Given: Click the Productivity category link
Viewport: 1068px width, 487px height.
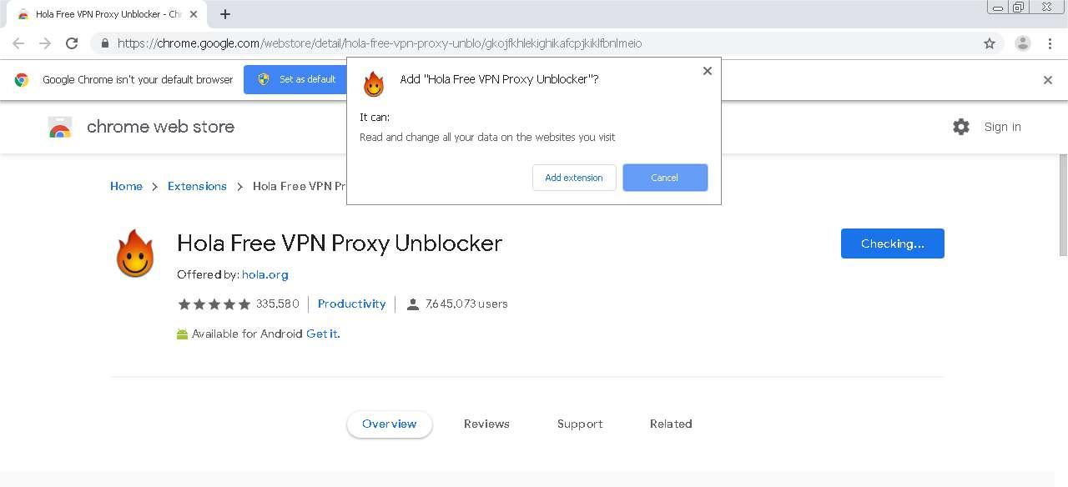Looking at the screenshot, I should pos(352,304).
